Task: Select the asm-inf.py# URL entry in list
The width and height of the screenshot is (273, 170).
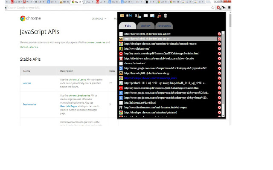Action: coord(147,34)
